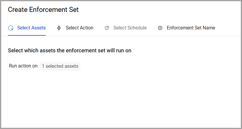The width and height of the screenshot is (242, 129).
Task: Click the hexagonal badge icon near Enforcement Set Name
Action: (x=160, y=28)
